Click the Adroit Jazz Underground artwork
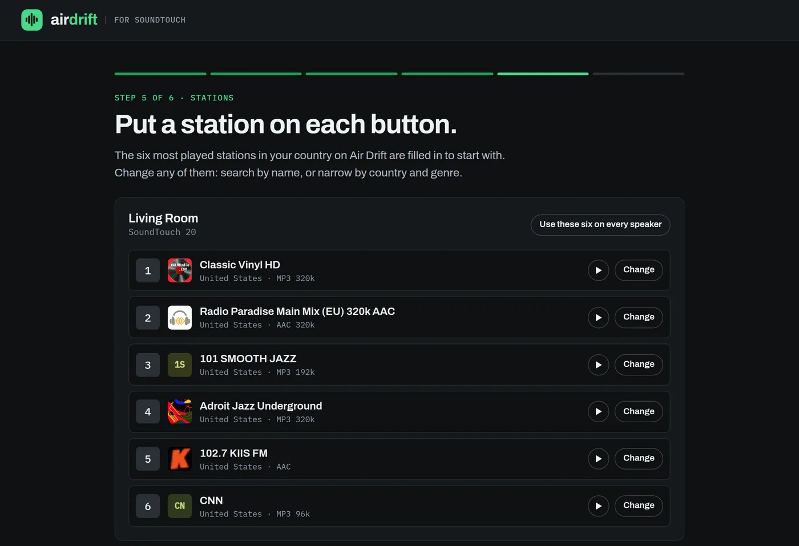Image resolution: width=799 pixels, height=546 pixels. 180,412
